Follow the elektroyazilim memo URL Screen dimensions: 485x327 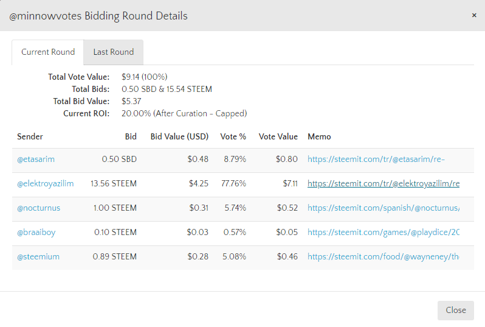(x=384, y=184)
